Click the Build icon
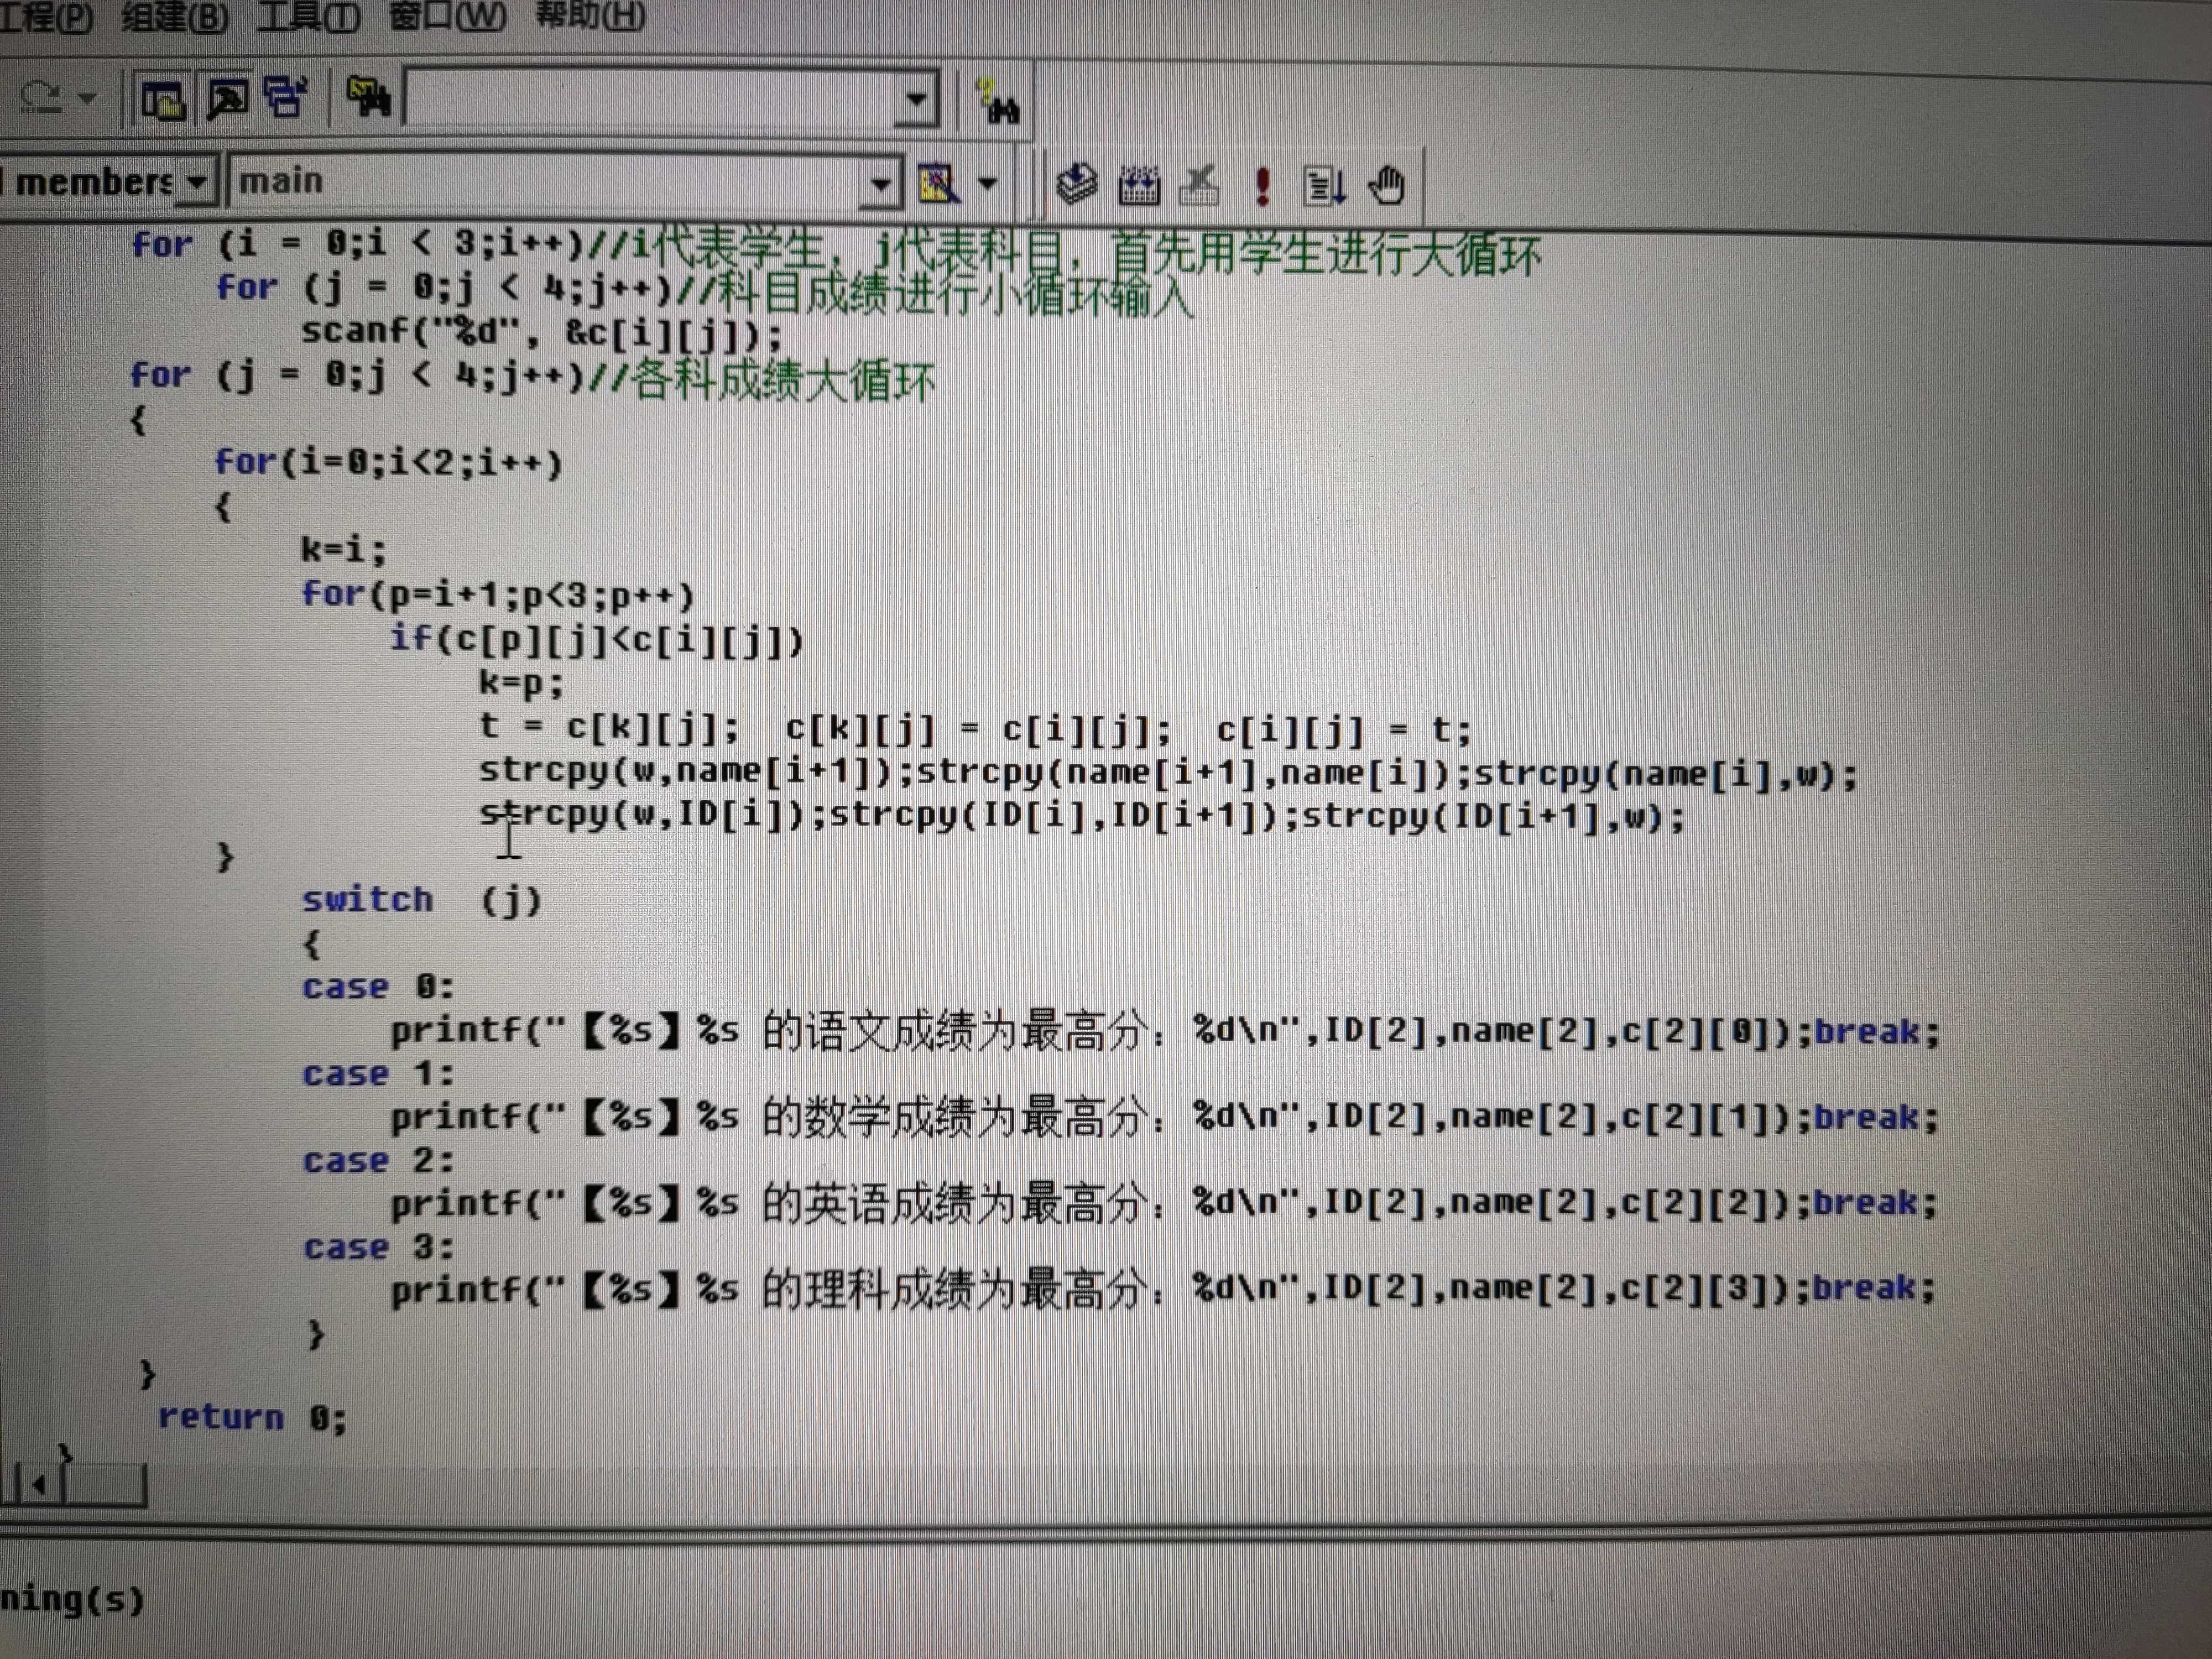 pos(1139,186)
